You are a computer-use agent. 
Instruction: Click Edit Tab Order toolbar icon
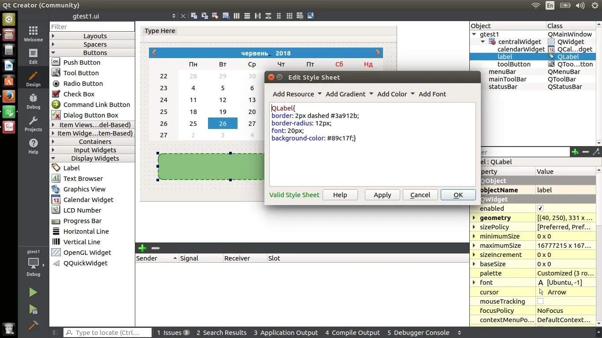pyautogui.click(x=226, y=16)
